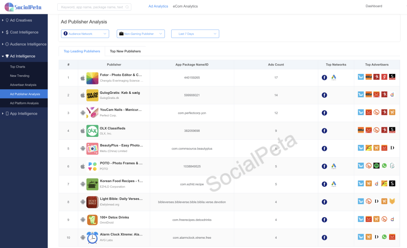Screen dimensions: 407x248
Task: Open the eCom Analytics top tab
Action: [x=185, y=6]
